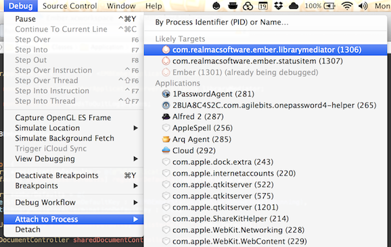Attach to Cloud (292)
Screen dimensions: 391x247
coord(266,150)
